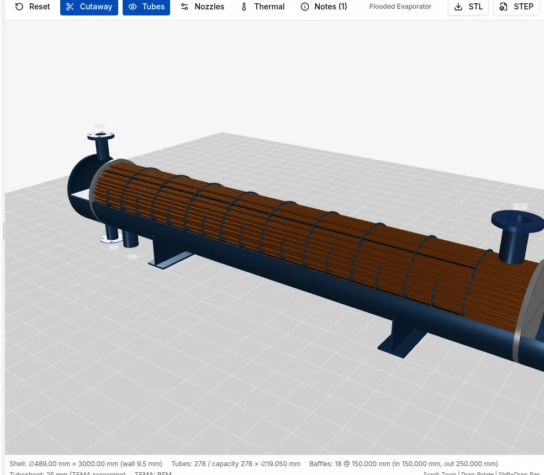Export the STEP file

516,7
